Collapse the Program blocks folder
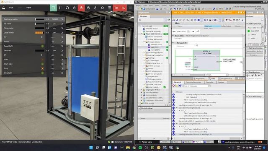The height and width of the screenshot is (151, 268). (144, 42)
